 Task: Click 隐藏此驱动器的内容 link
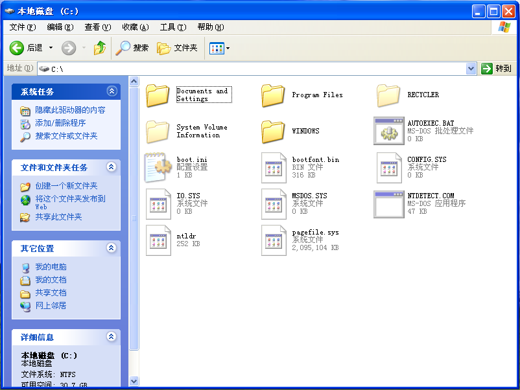[70, 110]
